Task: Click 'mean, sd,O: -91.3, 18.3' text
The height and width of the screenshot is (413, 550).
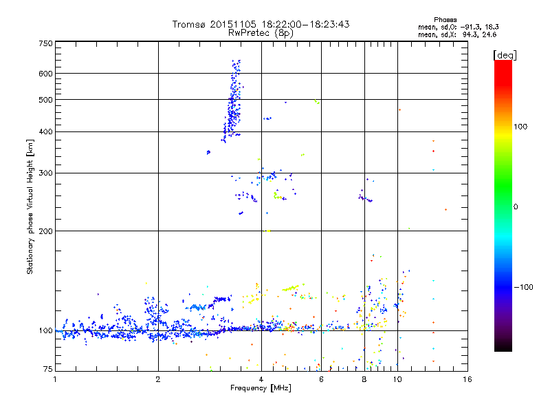Action: [x=458, y=27]
